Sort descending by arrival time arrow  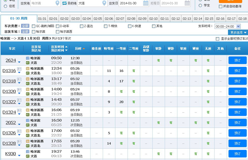coord(66,50)
